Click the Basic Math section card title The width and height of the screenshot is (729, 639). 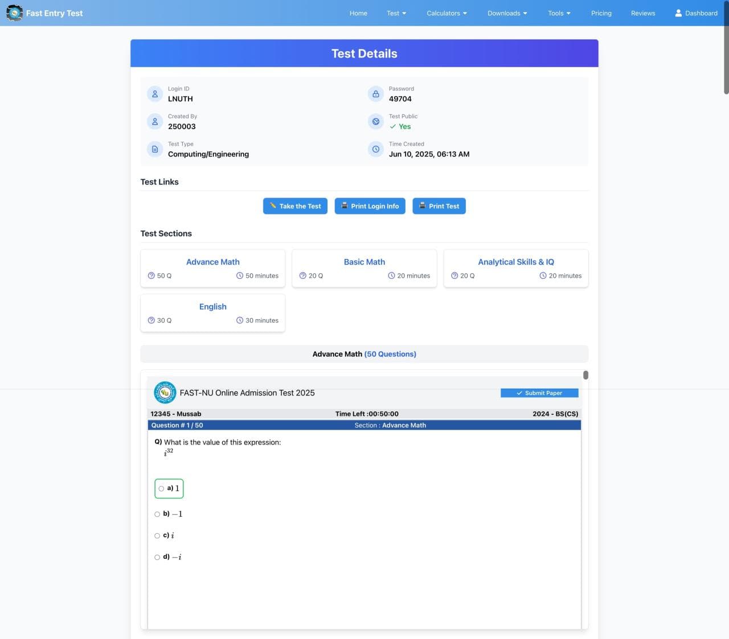click(364, 262)
